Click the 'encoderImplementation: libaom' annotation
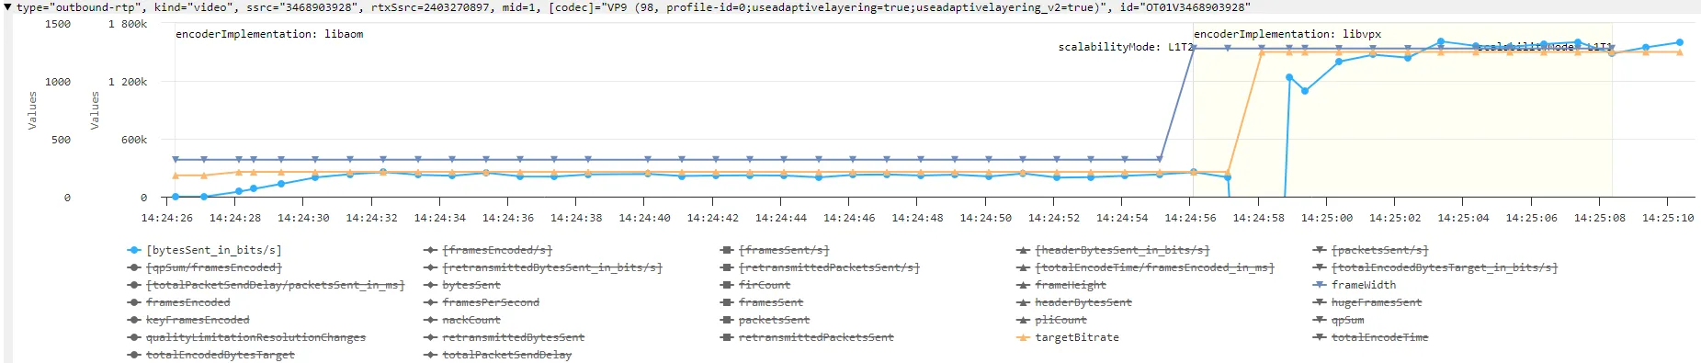The width and height of the screenshot is (1701, 363). pos(269,34)
